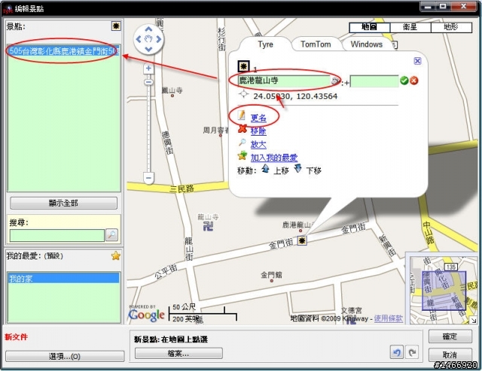The width and height of the screenshot is (482, 371).
Task: Pan map up with the top arrow
Action: click(149, 29)
